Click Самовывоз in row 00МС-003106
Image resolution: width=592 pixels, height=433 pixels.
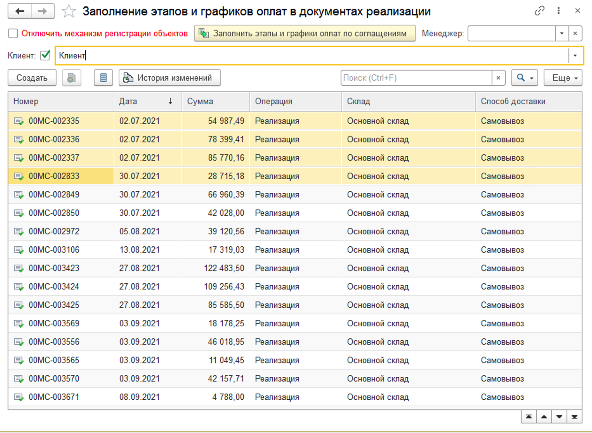pos(502,250)
